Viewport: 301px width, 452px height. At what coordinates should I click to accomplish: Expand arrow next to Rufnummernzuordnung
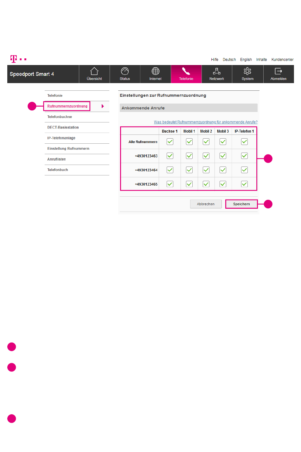tap(103, 106)
